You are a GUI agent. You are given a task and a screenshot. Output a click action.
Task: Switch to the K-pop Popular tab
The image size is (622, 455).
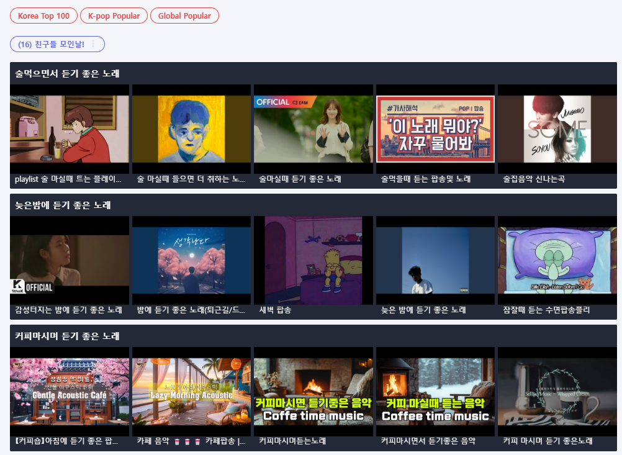114,16
